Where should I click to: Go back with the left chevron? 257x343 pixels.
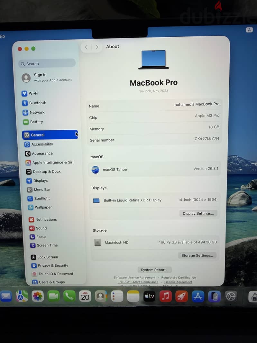tap(86, 47)
